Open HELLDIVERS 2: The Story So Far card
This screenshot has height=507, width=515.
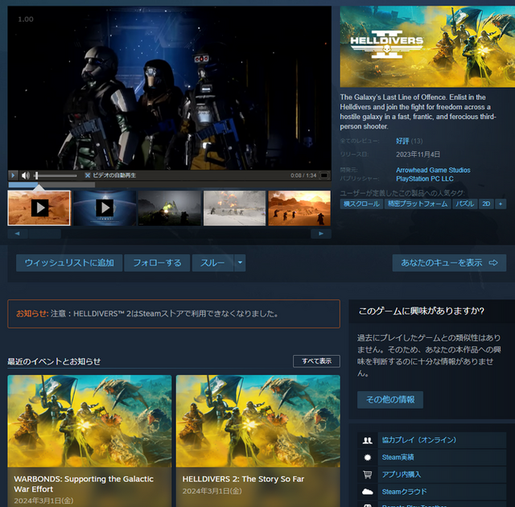click(258, 441)
